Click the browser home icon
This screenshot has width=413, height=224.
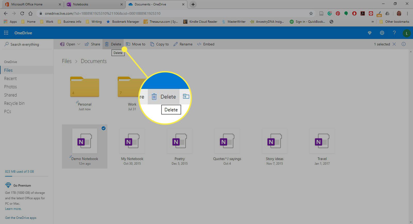coord(30,13)
